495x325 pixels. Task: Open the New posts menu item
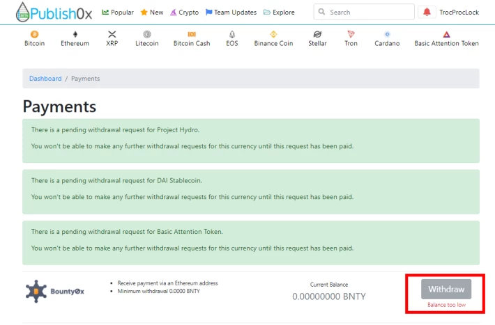pos(152,13)
